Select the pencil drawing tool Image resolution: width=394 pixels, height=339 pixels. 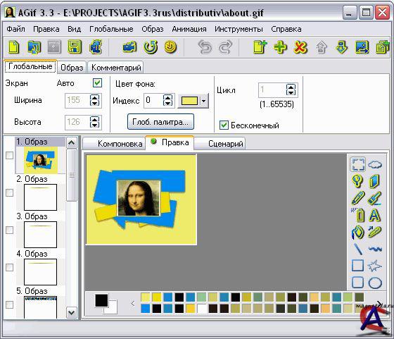coord(358,197)
